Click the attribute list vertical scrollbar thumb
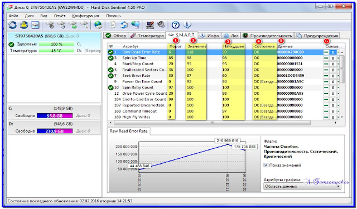 pyautogui.click(x=342, y=69)
